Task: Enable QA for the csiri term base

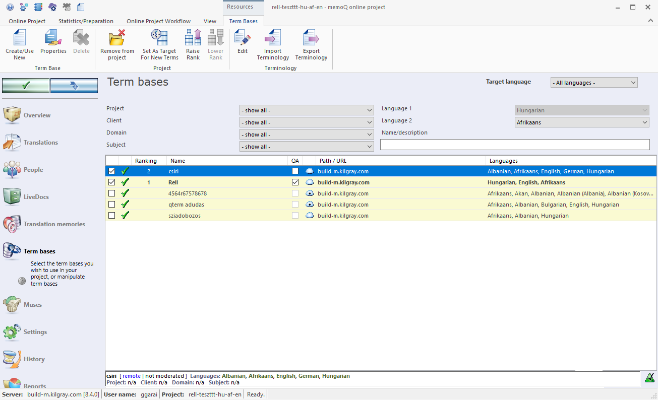Action: (295, 171)
